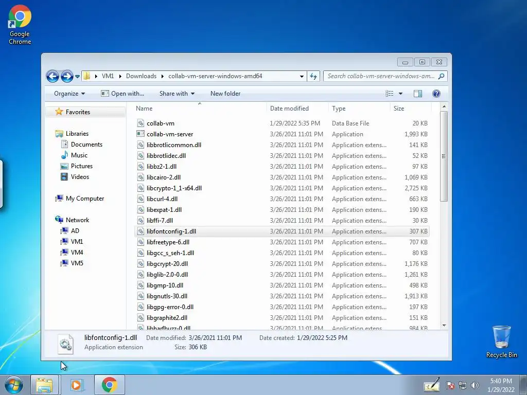Create a New folder
Image resolution: width=527 pixels, height=395 pixels.
tap(225, 94)
